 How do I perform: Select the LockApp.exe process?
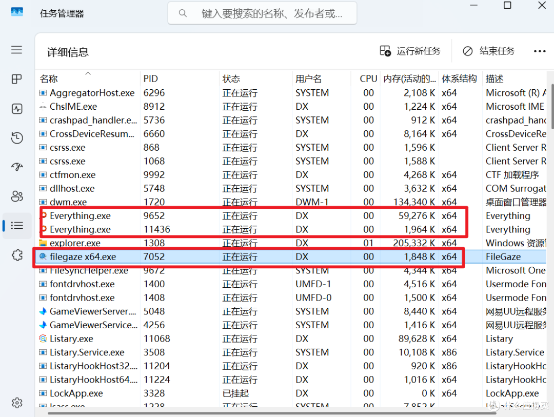291,393
